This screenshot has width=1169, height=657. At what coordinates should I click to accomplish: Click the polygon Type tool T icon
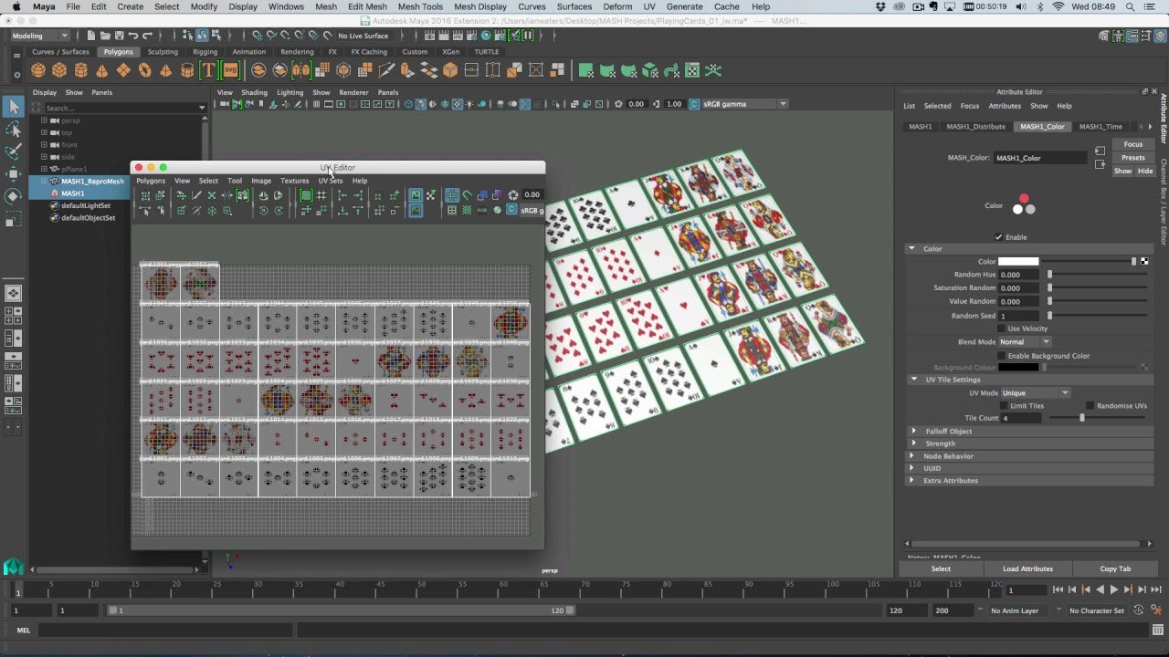point(208,70)
